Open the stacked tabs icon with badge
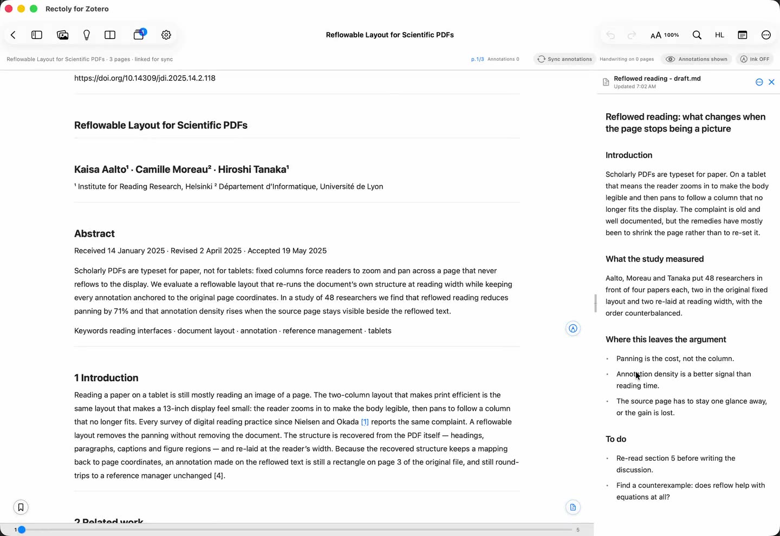Screen dimensions: 780x536 click(x=140, y=34)
